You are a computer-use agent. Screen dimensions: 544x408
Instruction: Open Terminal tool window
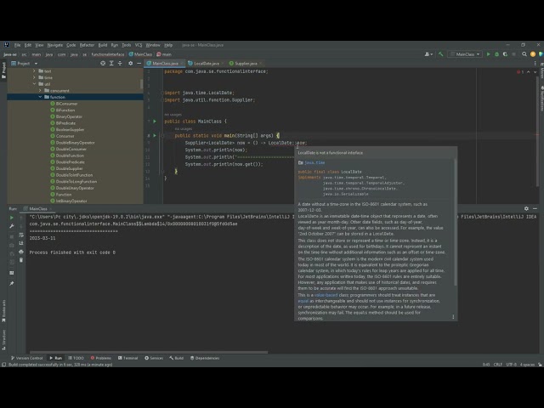pos(127,358)
